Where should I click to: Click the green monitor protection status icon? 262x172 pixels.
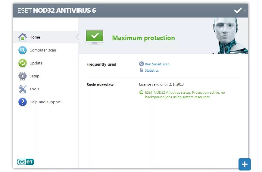pos(95,37)
